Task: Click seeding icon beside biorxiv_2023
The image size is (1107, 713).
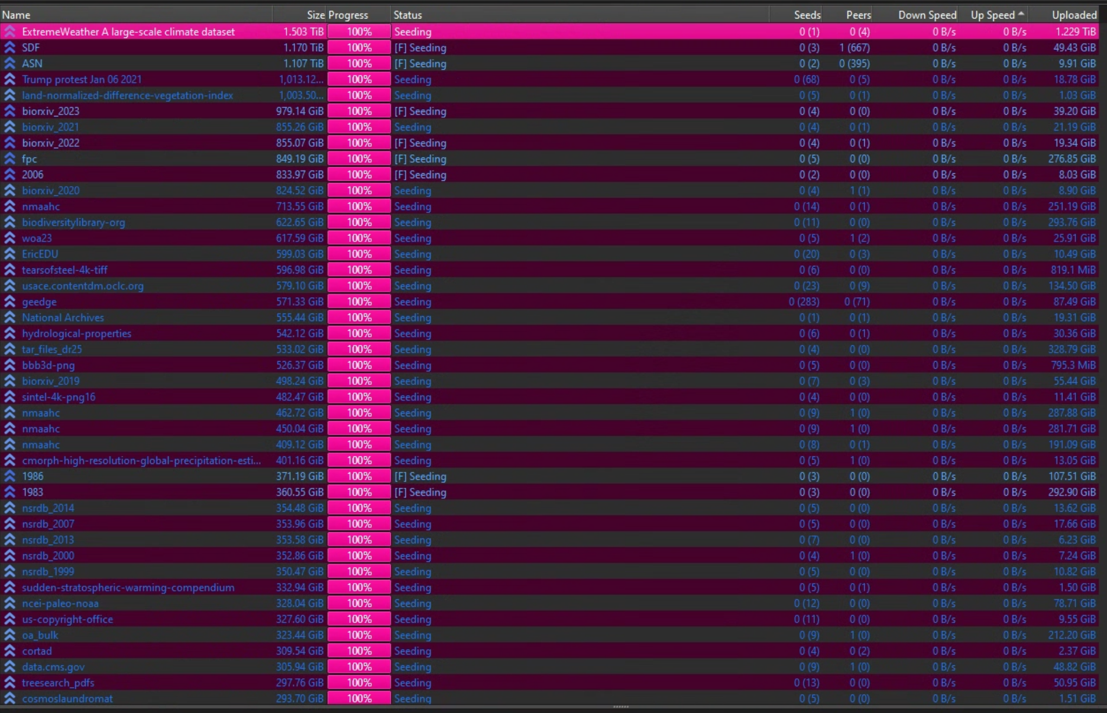Action: [x=10, y=111]
